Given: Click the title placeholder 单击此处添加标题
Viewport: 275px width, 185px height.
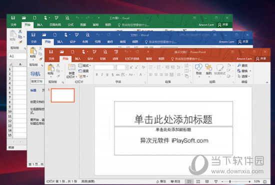Looking at the screenshot, I should coord(173,113).
